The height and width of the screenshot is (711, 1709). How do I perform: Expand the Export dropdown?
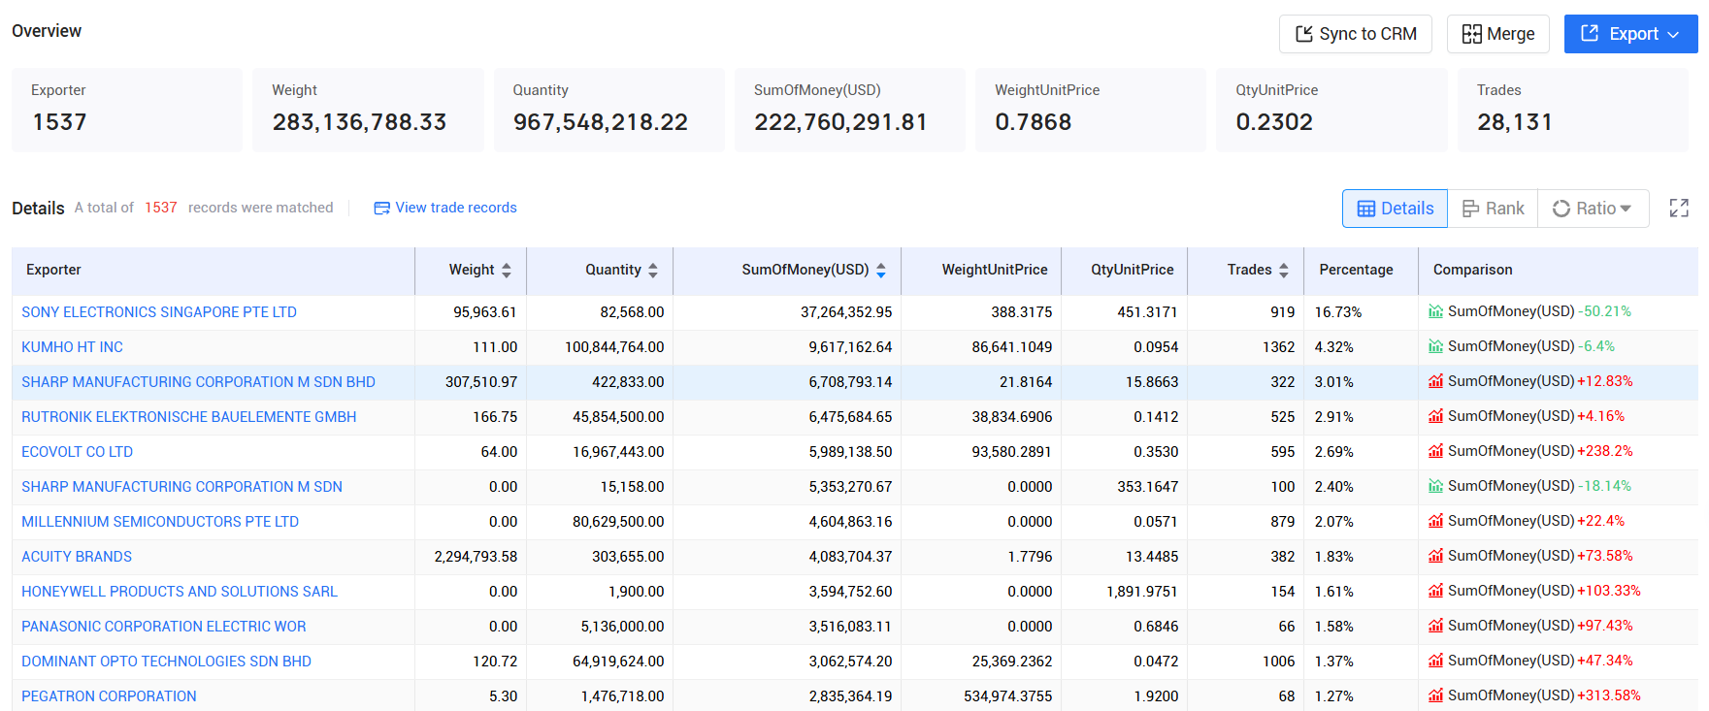pos(1630,34)
